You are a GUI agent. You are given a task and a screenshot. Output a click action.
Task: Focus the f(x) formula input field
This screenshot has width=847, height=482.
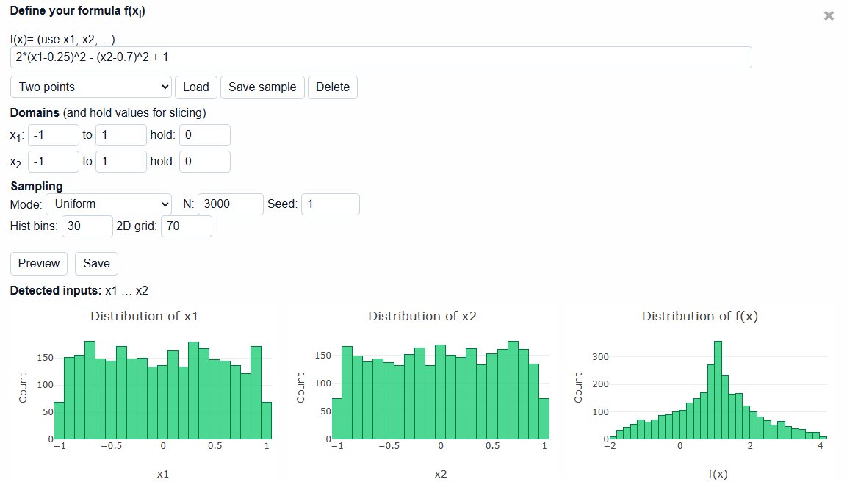point(381,57)
